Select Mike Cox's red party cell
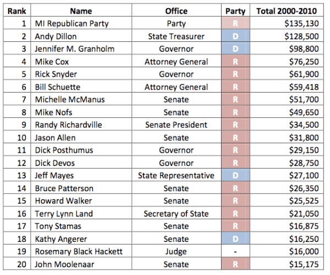Image resolution: width=330 pixels, height=275 pixels. point(235,62)
